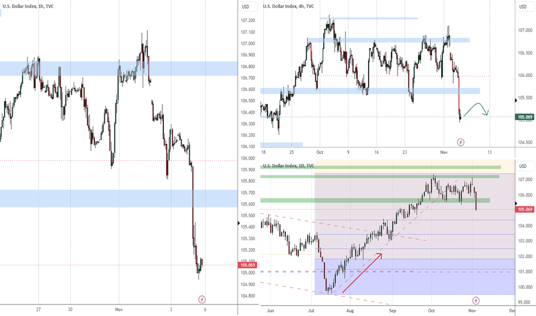536x316 pixels.
Task: Click the 102.000 level on 1D price axis
Action: click(x=525, y=257)
